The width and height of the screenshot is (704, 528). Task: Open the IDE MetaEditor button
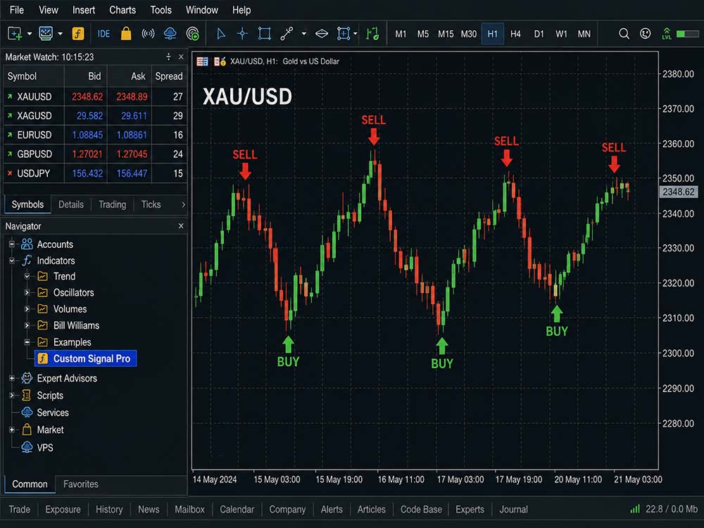point(103,34)
